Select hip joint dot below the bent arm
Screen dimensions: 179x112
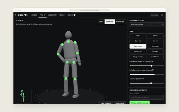[67, 62]
